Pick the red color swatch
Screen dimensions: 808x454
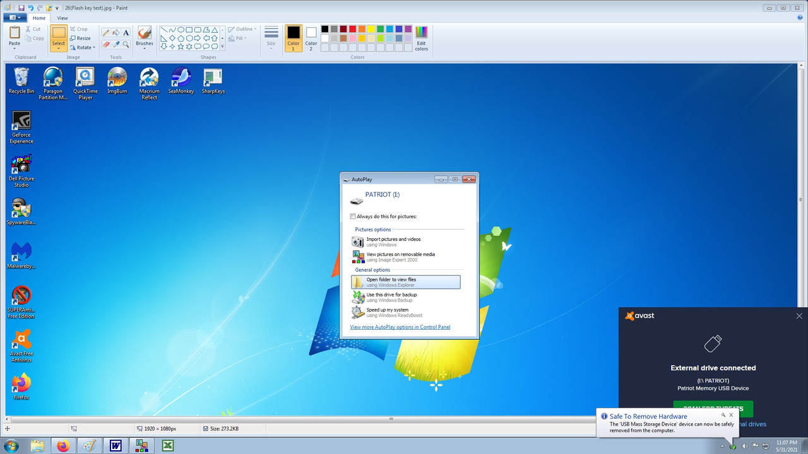click(352, 29)
